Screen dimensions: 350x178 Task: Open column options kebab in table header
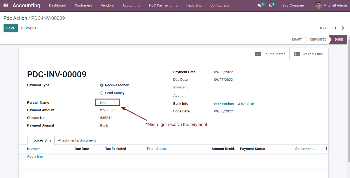326,149
